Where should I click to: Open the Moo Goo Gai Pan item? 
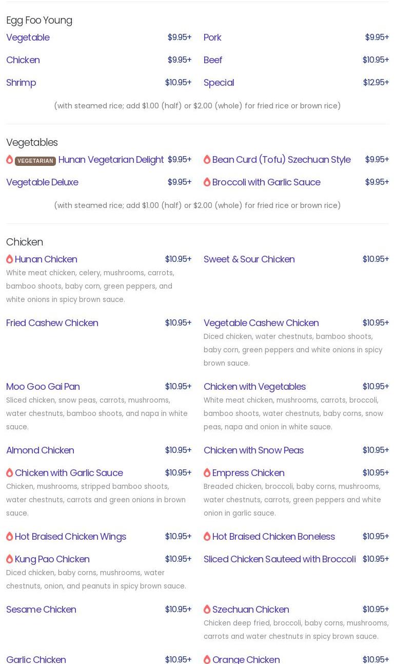(43, 387)
